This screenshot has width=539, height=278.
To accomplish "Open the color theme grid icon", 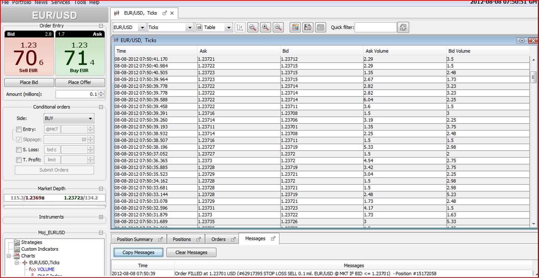I will 295,27.
